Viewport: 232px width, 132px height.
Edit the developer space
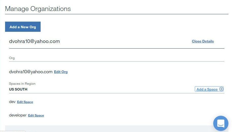(36, 115)
